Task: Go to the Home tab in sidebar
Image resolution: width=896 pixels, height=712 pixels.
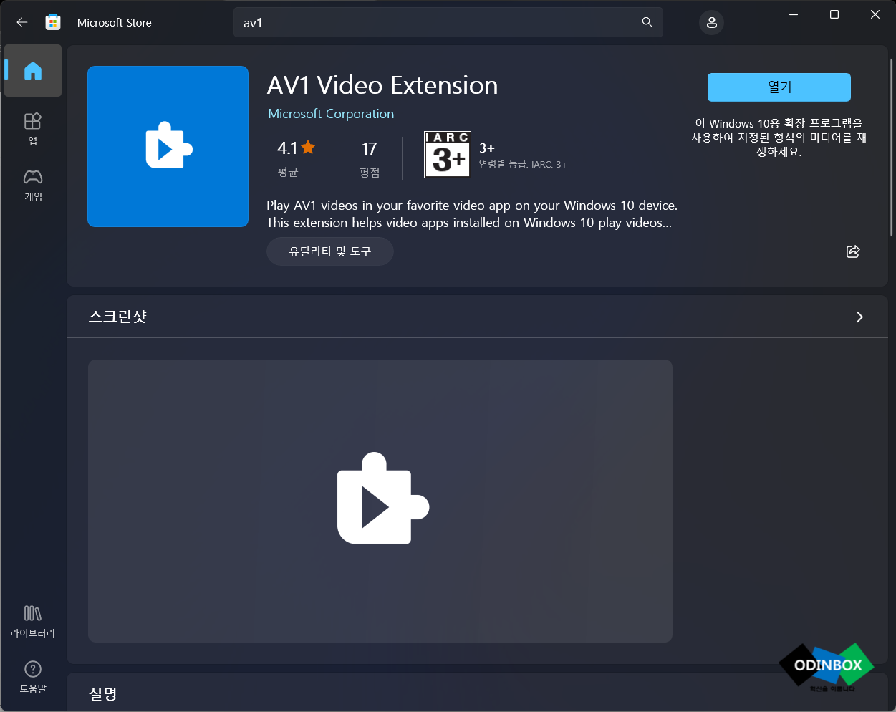Action: pos(33,70)
